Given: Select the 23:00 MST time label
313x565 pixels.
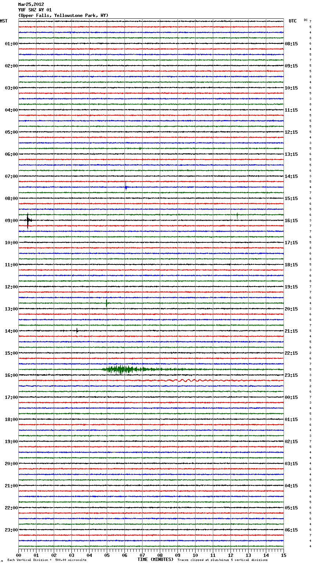Looking at the screenshot, I should pyautogui.click(x=11, y=530).
